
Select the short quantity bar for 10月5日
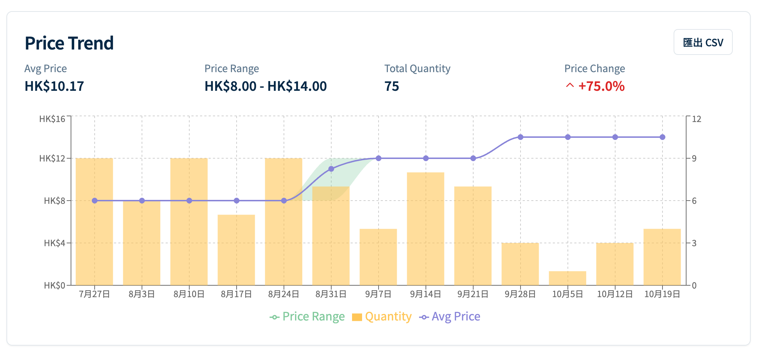(567, 278)
